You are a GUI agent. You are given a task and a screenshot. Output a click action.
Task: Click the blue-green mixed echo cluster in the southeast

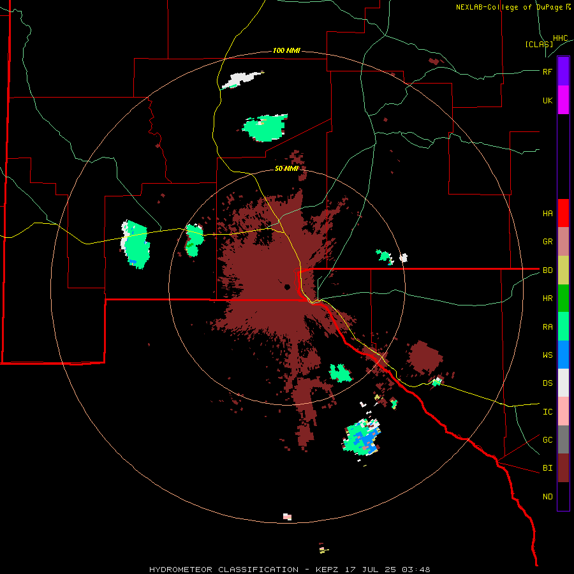coord(362,437)
